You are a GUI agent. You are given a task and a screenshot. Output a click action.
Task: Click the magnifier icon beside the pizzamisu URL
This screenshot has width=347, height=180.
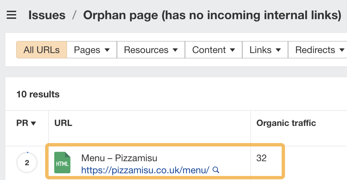(216, 170)
